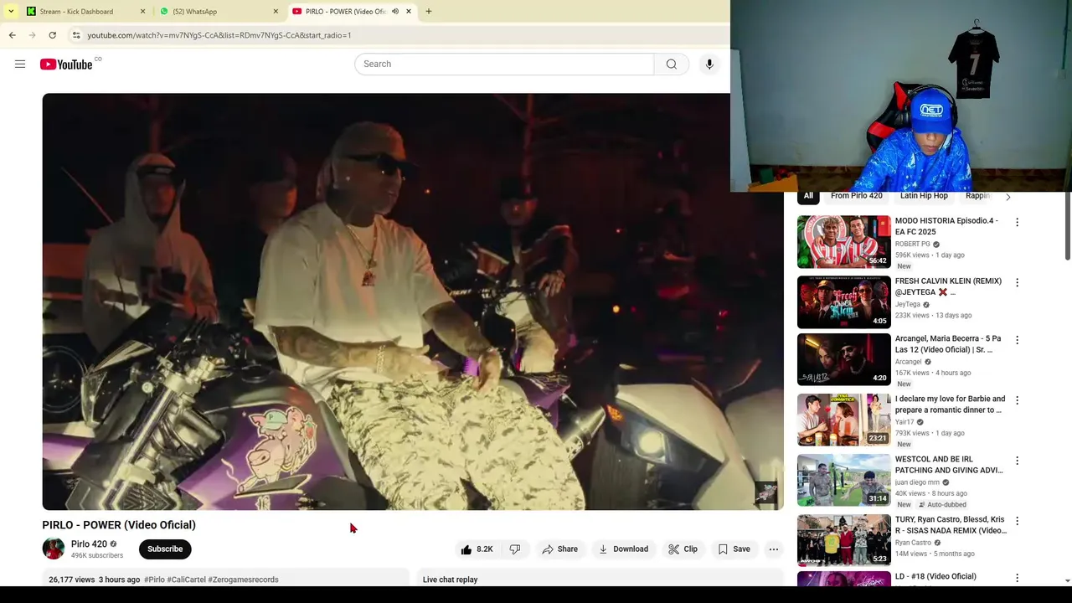Open juan diego mm channel link
The width and height of the screenshot is (1072, 603).
click(x=917, y=482)
